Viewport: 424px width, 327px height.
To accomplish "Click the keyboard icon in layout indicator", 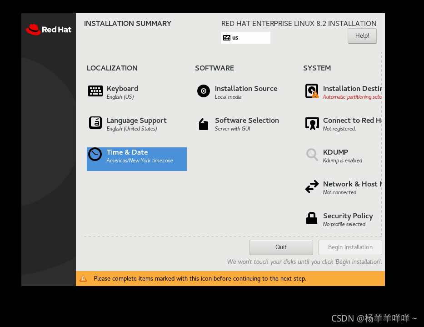I will 227,38.
